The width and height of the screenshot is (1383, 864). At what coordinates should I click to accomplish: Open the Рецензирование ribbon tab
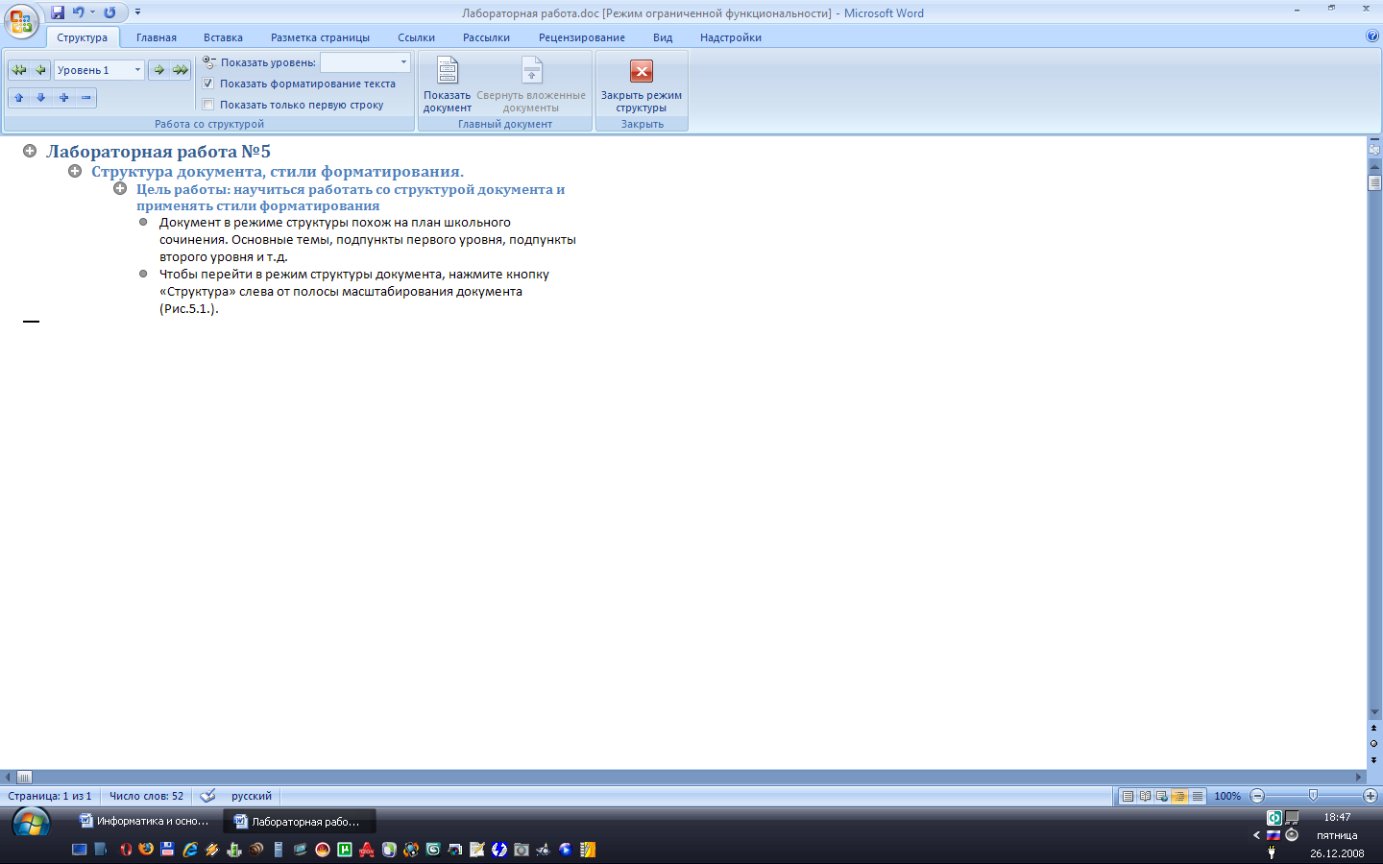pyautogui.click(x=582, y=37)
